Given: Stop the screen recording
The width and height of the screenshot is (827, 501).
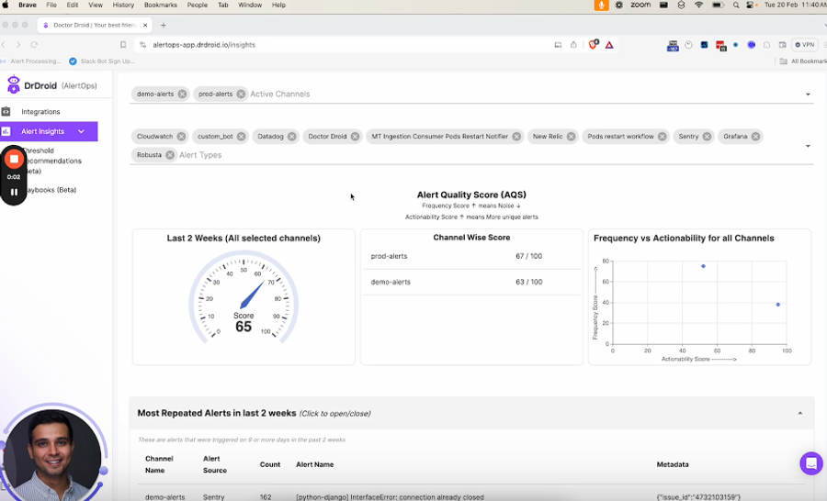Looking at the screenshot, I should pyautogui.click(x=14, y=159).
